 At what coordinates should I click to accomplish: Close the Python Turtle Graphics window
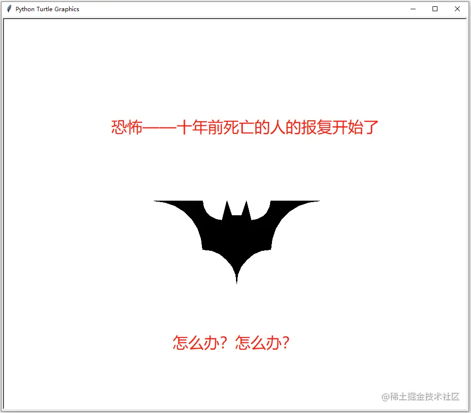point(457,9)
